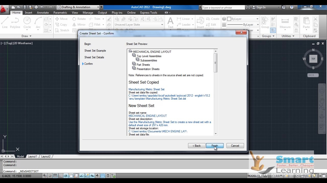Open the Parametric ribbon tab

[60, 12]
